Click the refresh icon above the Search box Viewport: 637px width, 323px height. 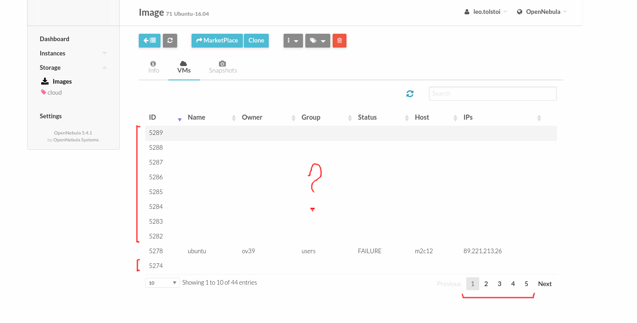(x=409, y=93)
